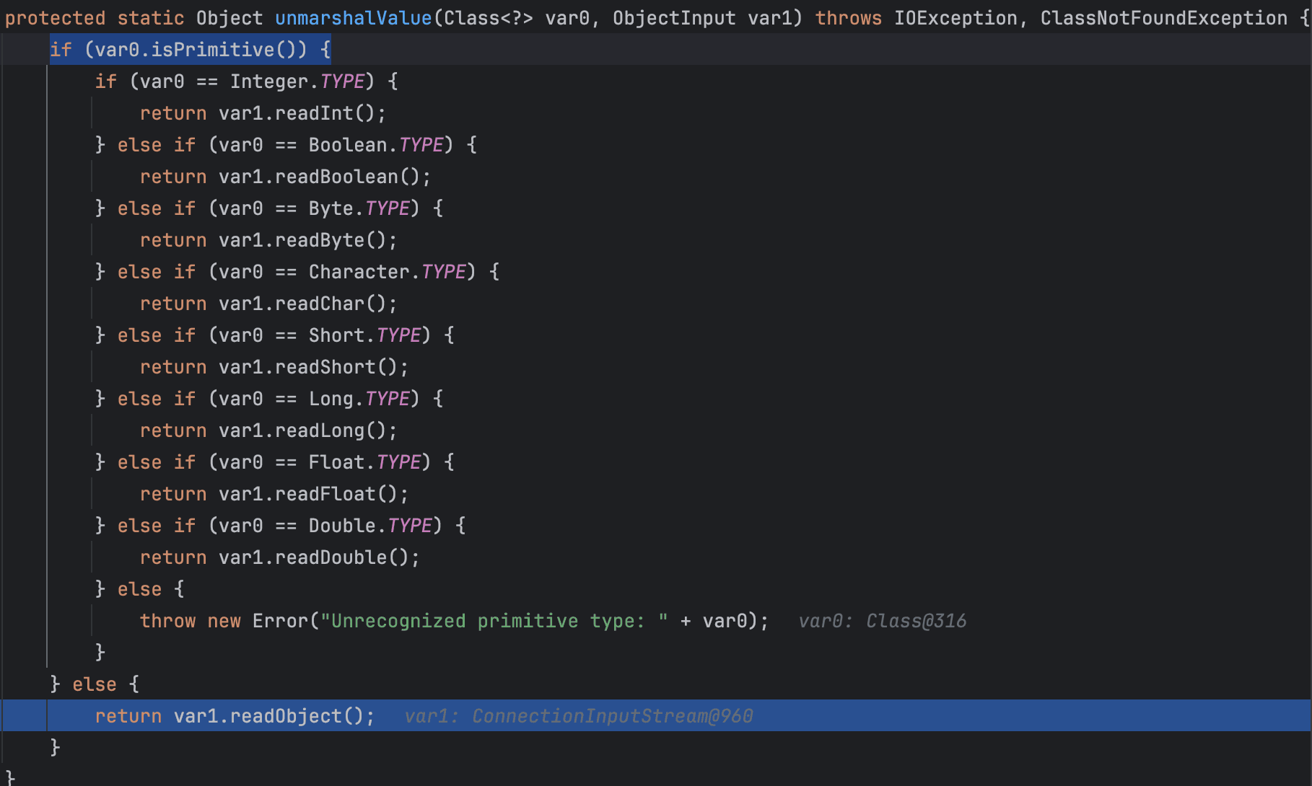Image resolution: width=1312 pixels, height=786 pixels.
Task: Click the var0.isPrimitive() condition line
Action: pos(191,50)
